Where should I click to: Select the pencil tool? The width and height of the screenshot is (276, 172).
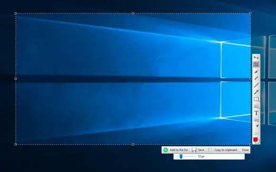tap(256, 78)
